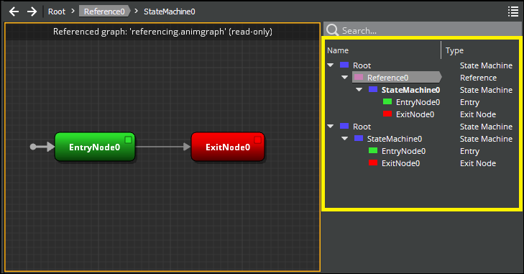Click the pink Reference0 color icon
Image resolution: width=524 pixels, height=274 pixels.
tap(359, 77)
